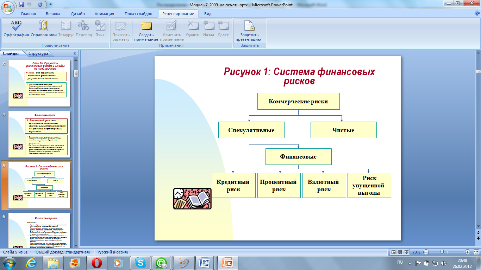The image size is (481, 270).
Task: Open the Удалить dropdown arrow
Action: coord(193,39)
